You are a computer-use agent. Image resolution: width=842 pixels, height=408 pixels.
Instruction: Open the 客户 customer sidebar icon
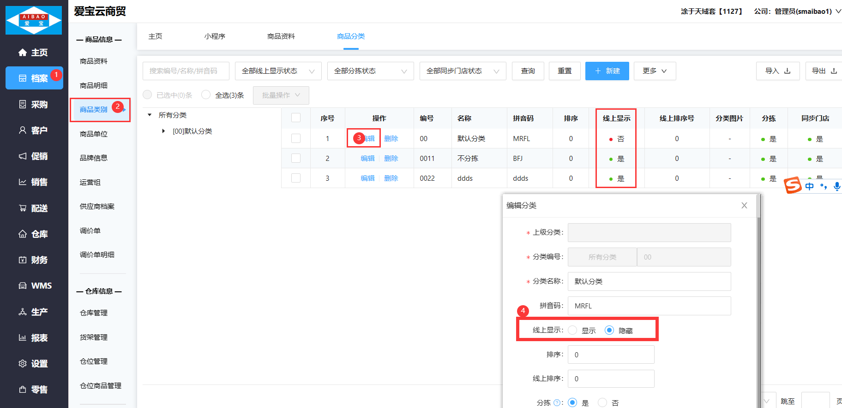[23, 130]
